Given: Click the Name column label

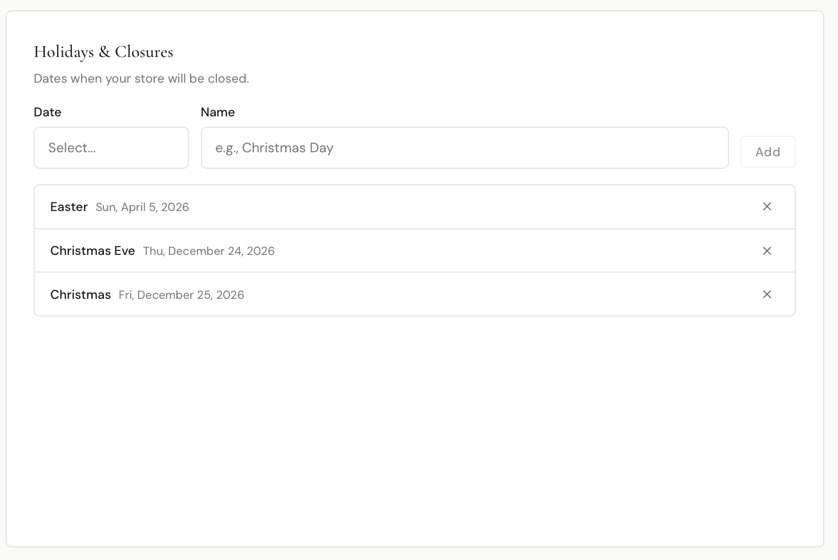Looking at the screenshot, I should tap(218, 112).
